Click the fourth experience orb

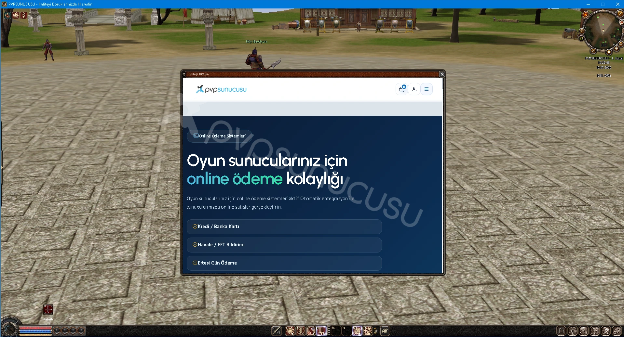(x=81, y=331)
